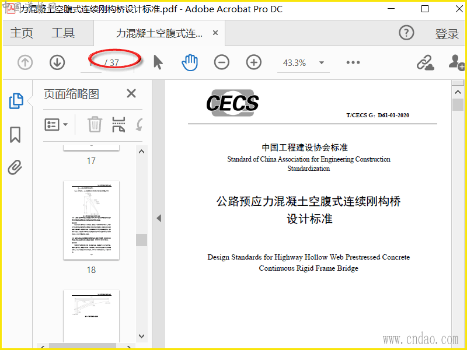Viewport: 467px width, 350px height.
Task: Delete selected pages with the trash icon
Action: tap(95, 124)
